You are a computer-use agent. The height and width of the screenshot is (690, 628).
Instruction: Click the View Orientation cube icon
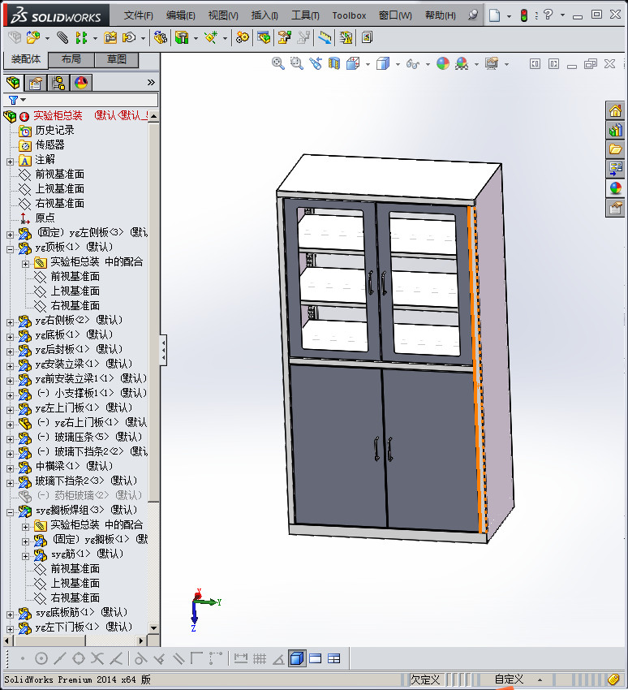(x=353, y=64)
